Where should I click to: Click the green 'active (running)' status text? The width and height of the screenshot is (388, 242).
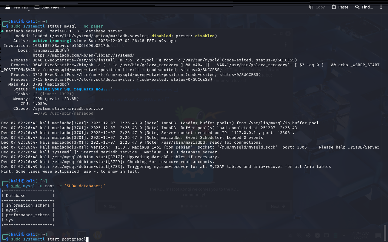point(52,41)
